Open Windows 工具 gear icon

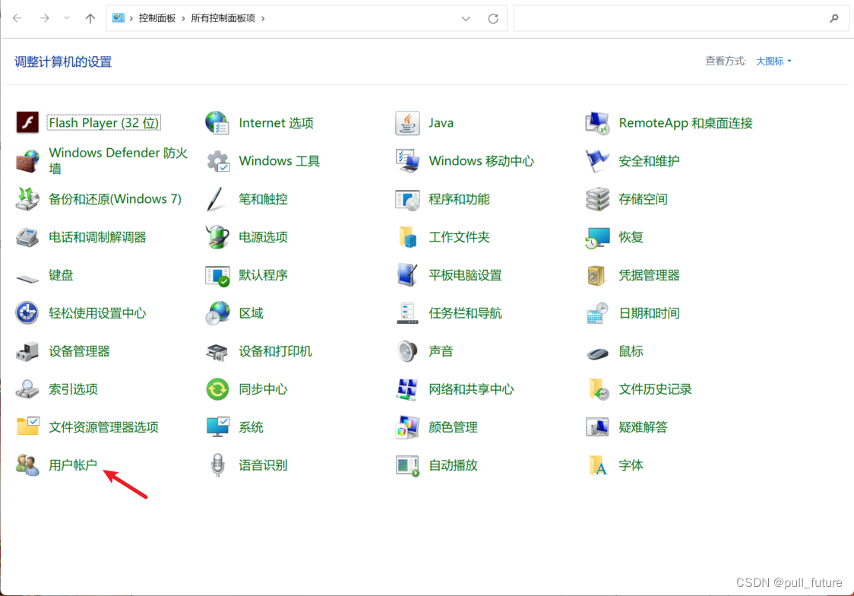(x=217, y=160)
